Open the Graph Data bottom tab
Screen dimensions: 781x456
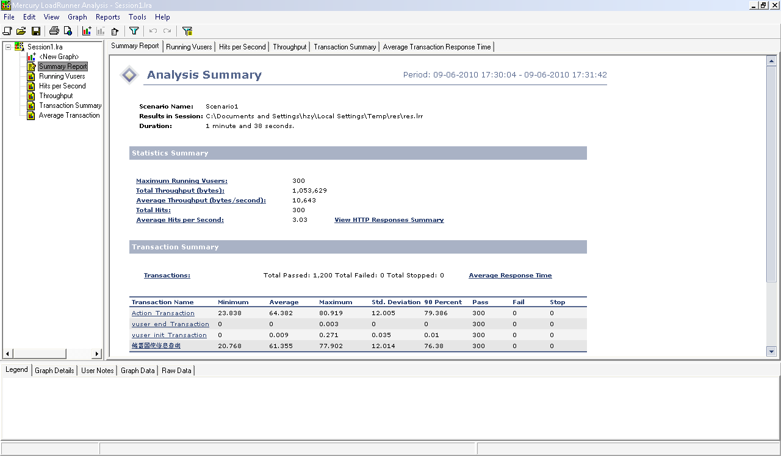click(137, 371)
